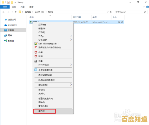
Task: Click the Microsoft Excel type cell
Action: pyautogui.click(x=101, y=22)
